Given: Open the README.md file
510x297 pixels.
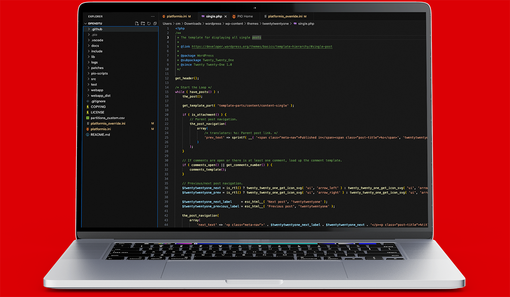Looking at the screenshot, I should (100, 135).
